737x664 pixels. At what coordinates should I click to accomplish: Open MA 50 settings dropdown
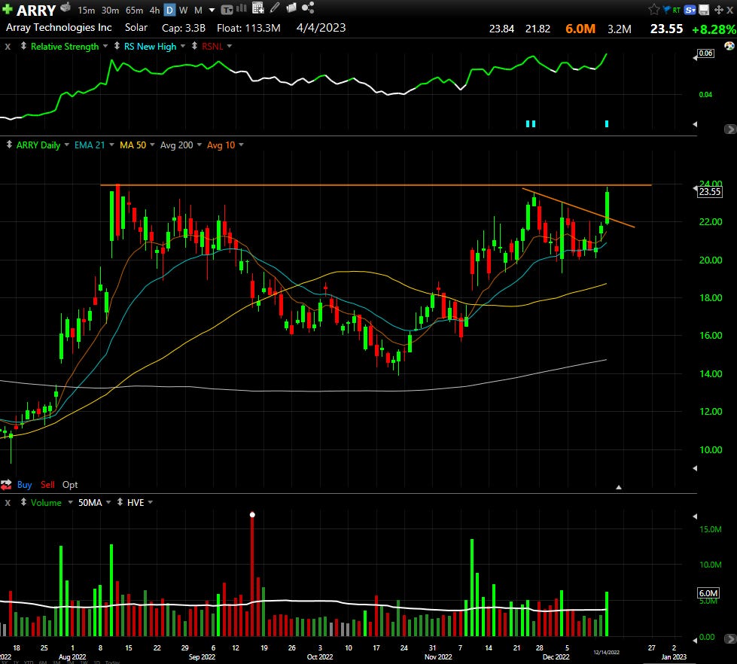click(152, 145)
